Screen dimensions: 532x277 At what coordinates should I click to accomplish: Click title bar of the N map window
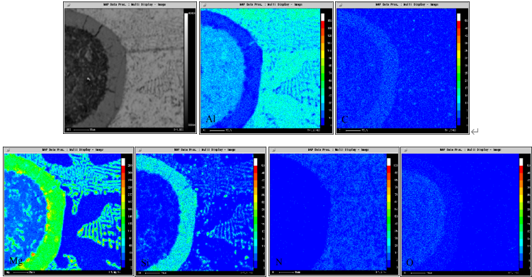click(334, 149)
